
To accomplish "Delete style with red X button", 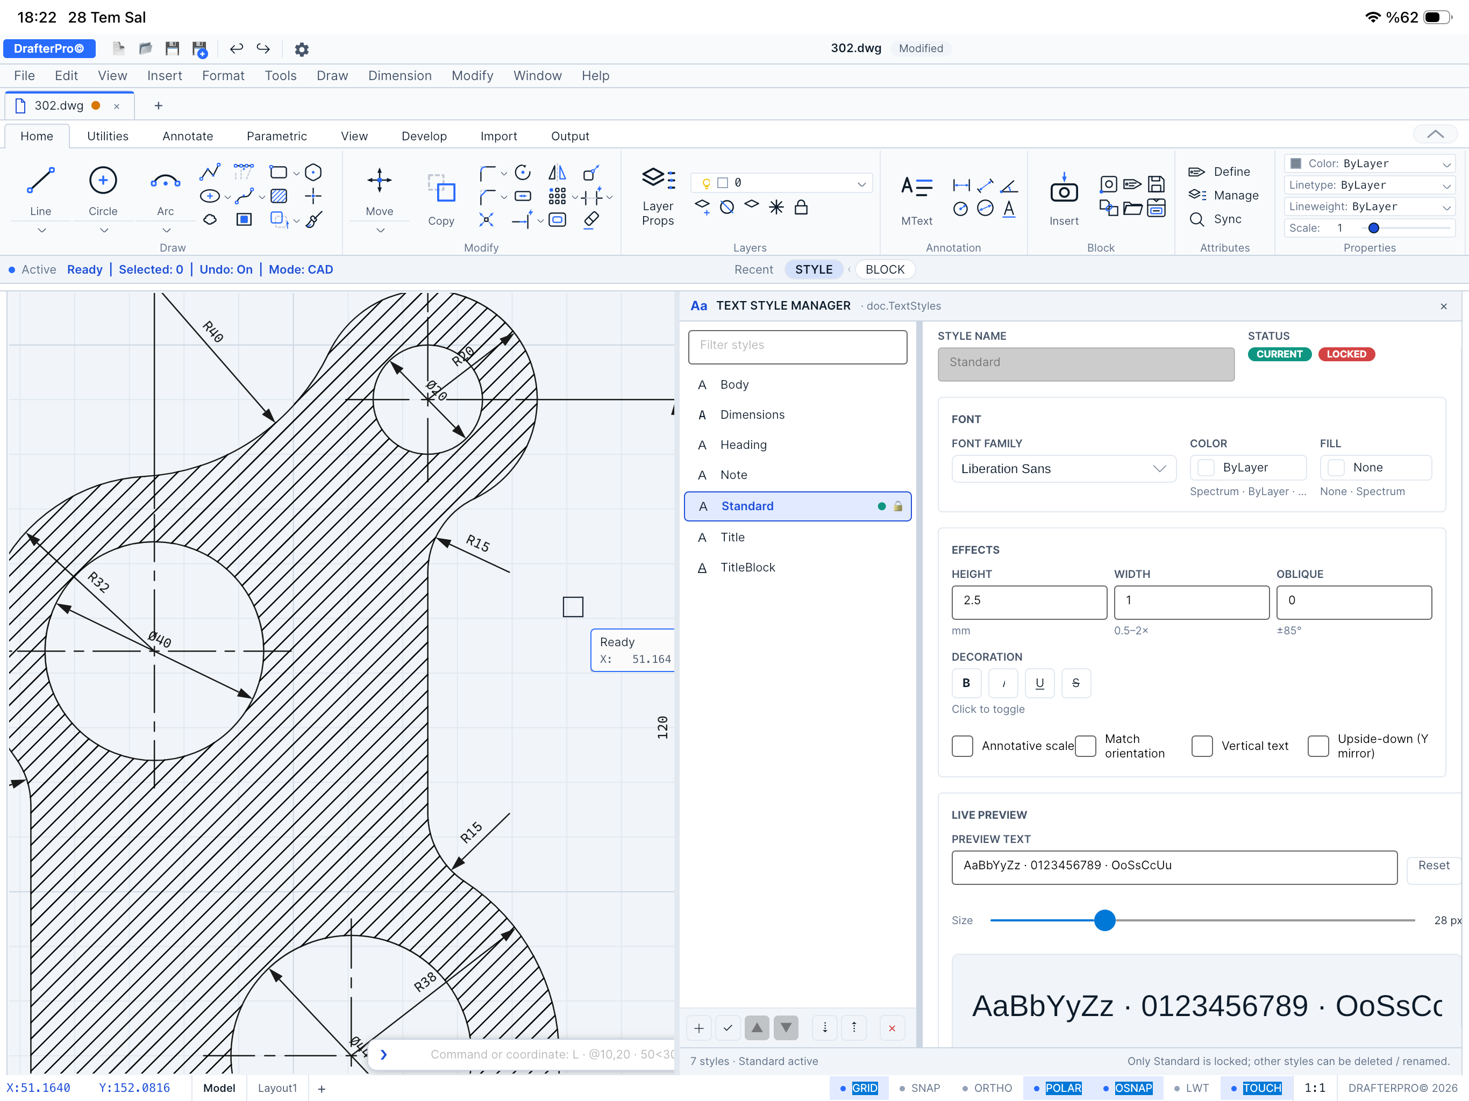I will pyautogui.click(x=892, y=1027).
